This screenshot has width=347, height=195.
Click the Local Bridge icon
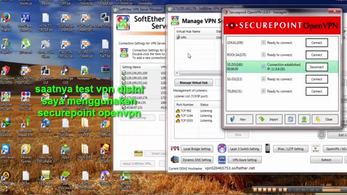pos(175,148)
